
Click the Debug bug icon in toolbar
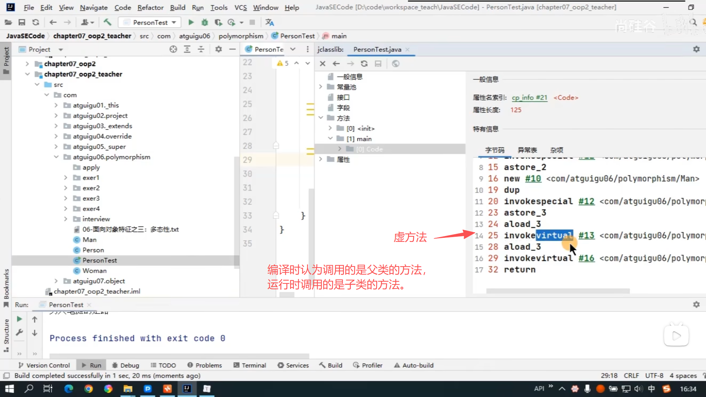coord(204,22)
